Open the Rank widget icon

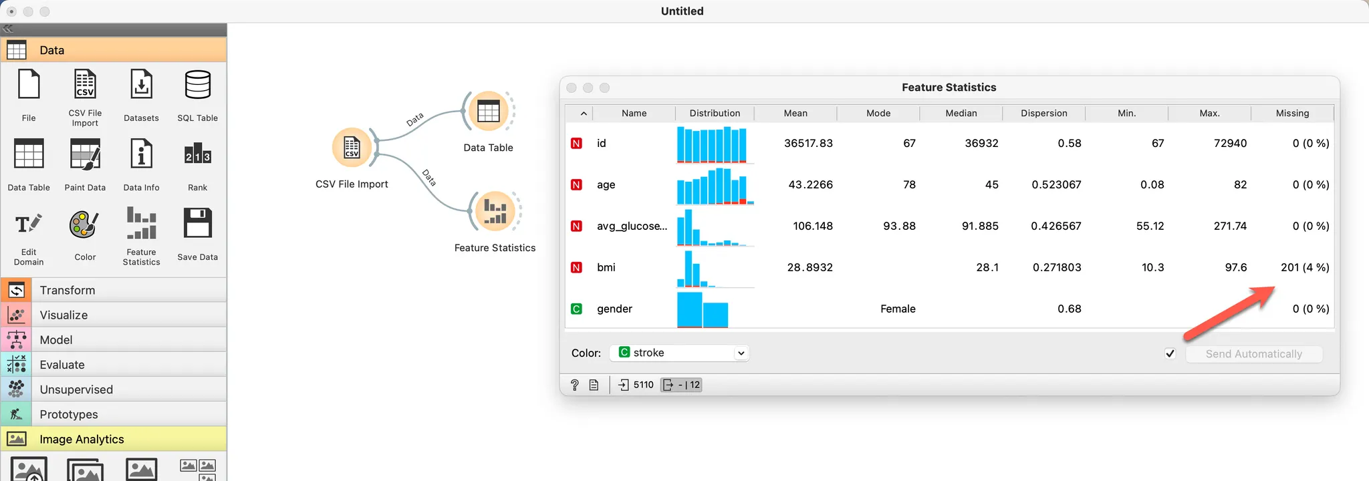click(198, 156)
